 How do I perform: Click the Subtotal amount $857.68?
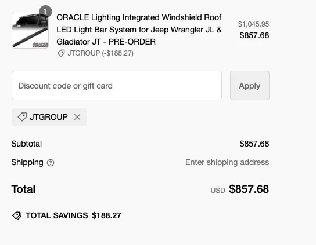click(x=254, y=144)
